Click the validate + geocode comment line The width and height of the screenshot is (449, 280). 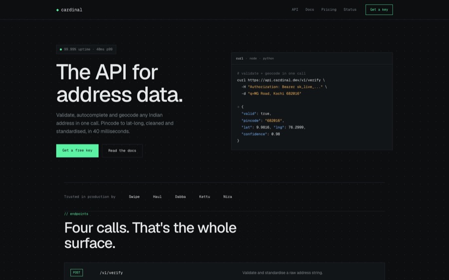(271, 74)
